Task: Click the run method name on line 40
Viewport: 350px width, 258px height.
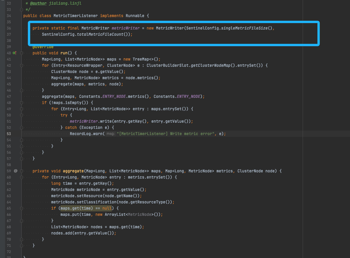Action: click(x=64, y=53)
